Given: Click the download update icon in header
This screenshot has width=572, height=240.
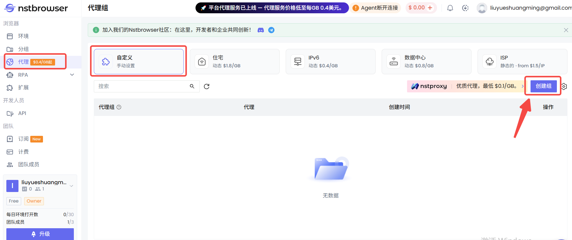Looking at the screenshot, I should [x=465, y=8].
